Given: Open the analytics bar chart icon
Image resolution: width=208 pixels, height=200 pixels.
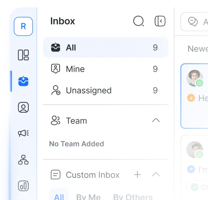Looking at the screenshot, I should coord(23,186).
